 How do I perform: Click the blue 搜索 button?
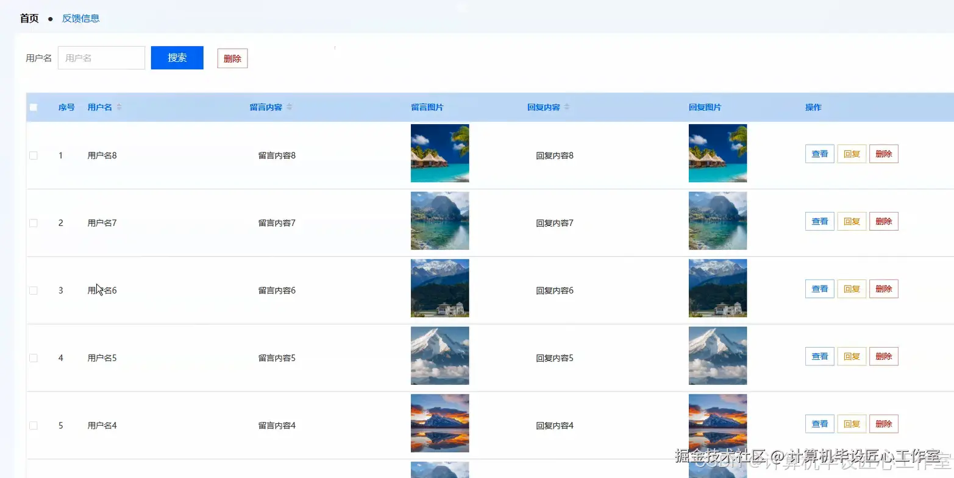(177, 58)
